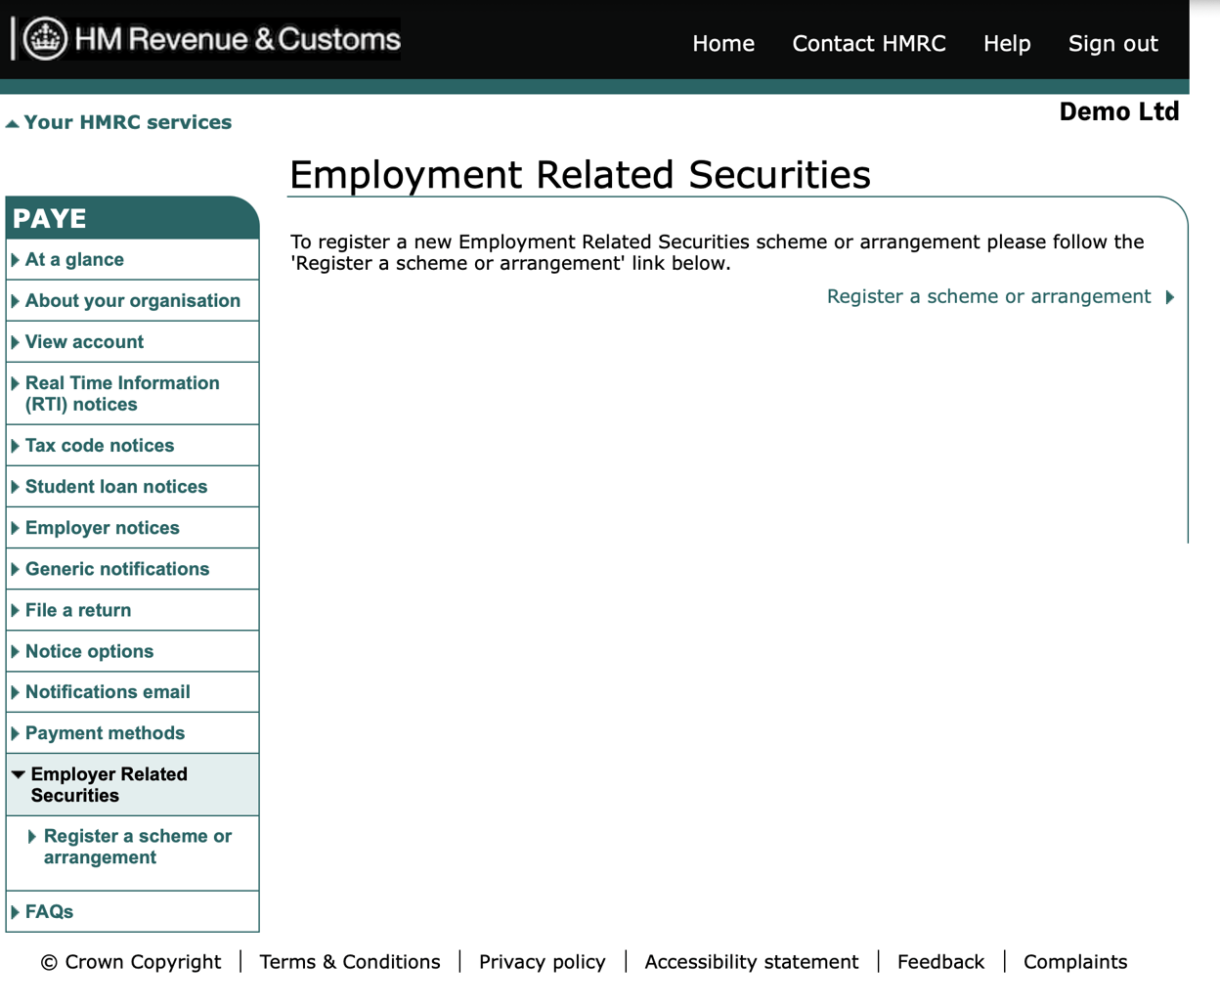Open 'View account' from the sidebar
Image resolution: width=1220 pixels, height=1007 pixels.
tap(85, 341)
